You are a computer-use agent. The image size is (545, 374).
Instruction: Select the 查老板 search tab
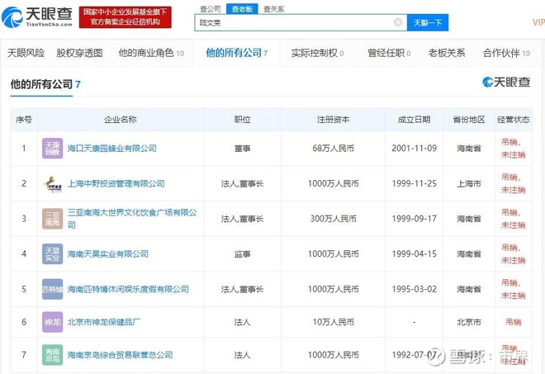click(x=242, y=9)
